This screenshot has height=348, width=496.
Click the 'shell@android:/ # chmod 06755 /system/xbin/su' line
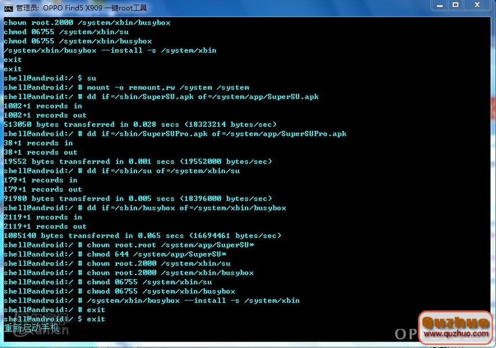108,282
